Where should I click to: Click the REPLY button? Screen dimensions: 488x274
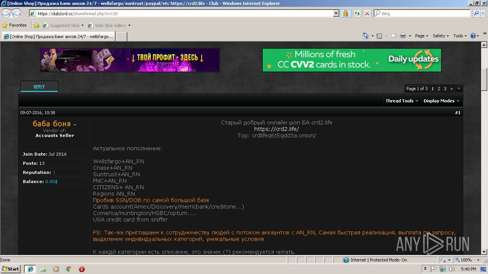[x=39, y=87]
